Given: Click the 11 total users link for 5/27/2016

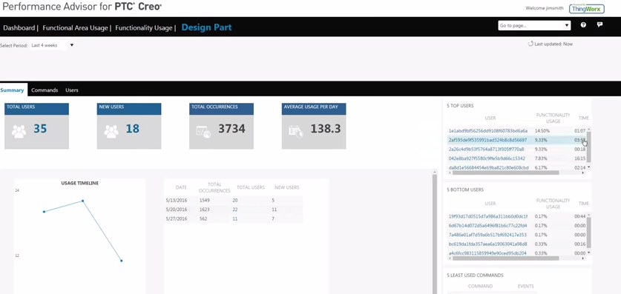Looking at the screenshot, I should (x=235, y=218).
